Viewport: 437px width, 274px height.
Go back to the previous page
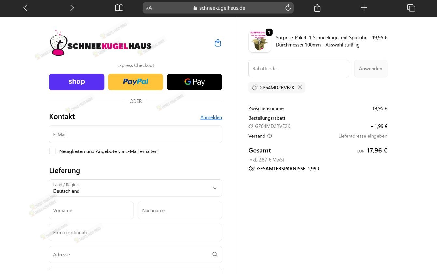[25, 8]
